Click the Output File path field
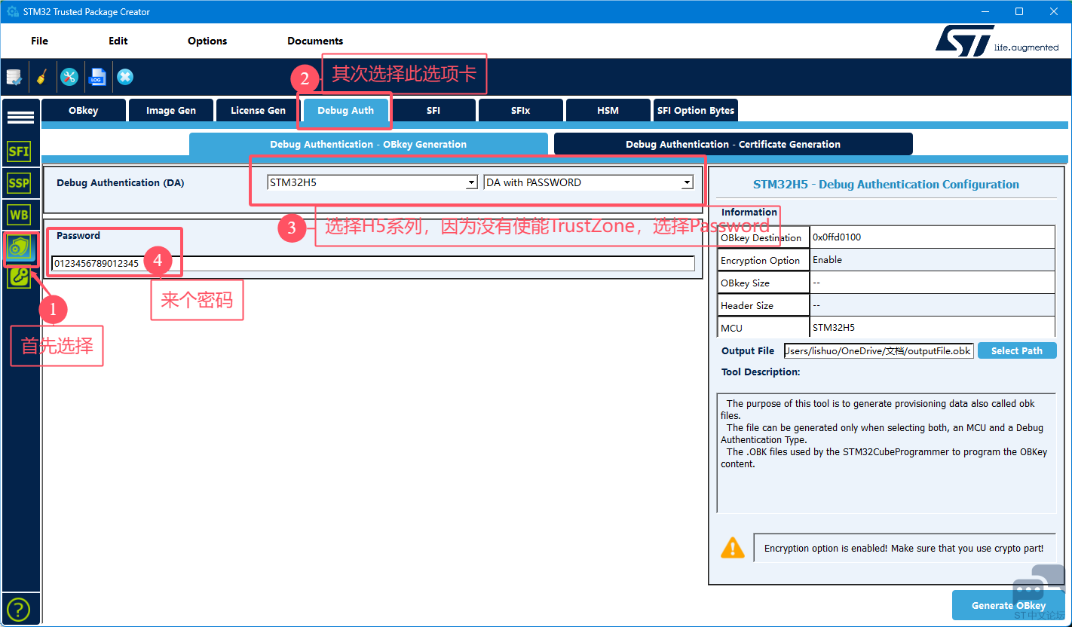 click(879, 350)
